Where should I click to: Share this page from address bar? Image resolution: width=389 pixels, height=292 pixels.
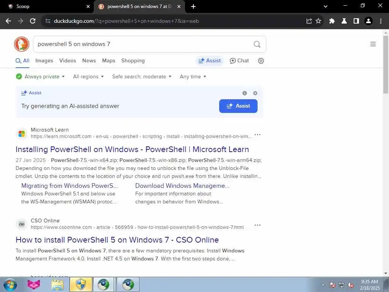[x=309, y=21]
